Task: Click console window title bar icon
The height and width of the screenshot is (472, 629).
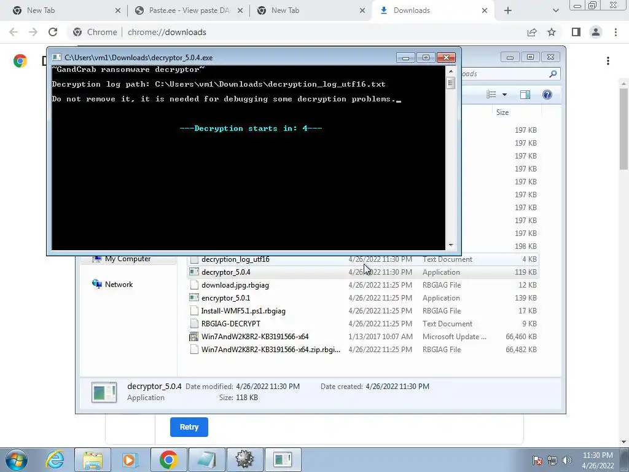Action: pyautogui.click(x=57, y=57)
